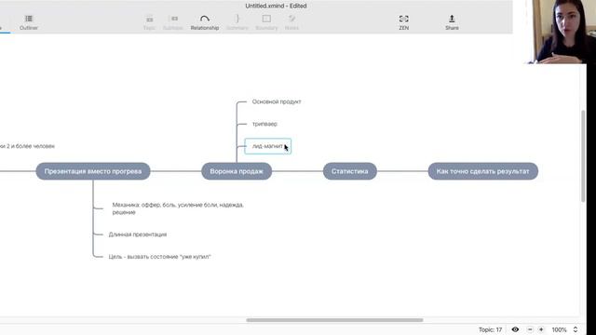Click the 'Длинная презентация' subtopic
The image size is (596, 335).
pyautogui.click(x=138, y=234)
